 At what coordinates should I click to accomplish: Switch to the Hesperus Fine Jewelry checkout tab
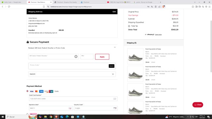click(x=66, y=2)
